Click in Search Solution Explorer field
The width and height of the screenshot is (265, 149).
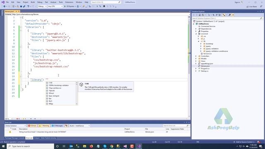226,18
